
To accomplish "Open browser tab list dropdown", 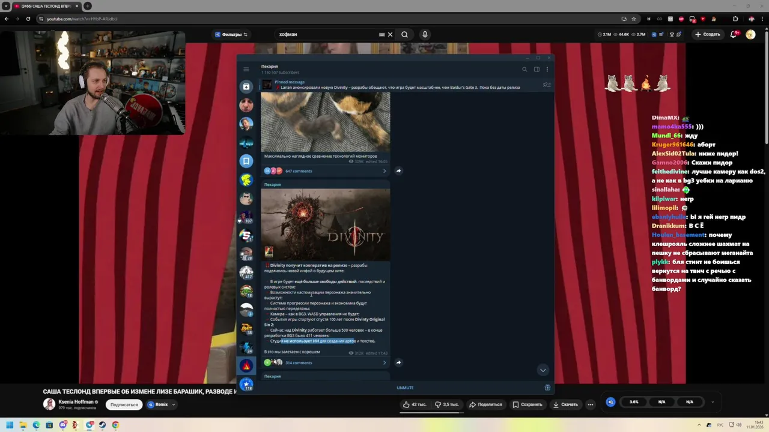I will (x=6, y=6).
